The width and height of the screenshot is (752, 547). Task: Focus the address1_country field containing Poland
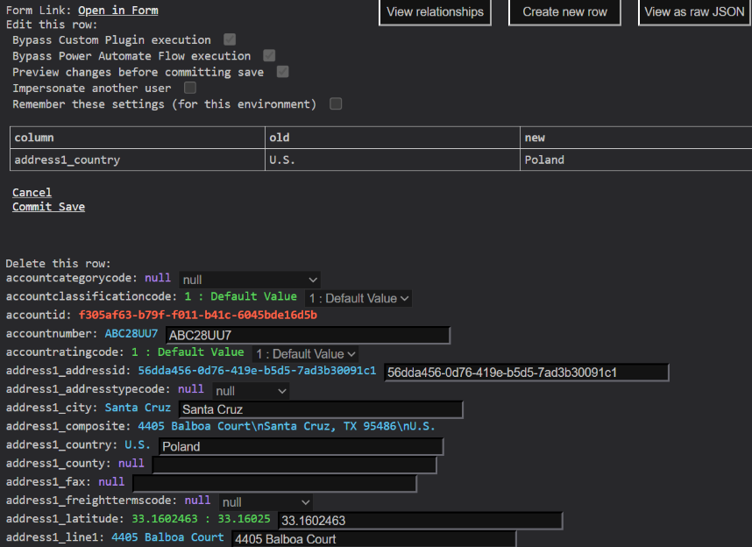pyautogui.click(x=301, y=447)
